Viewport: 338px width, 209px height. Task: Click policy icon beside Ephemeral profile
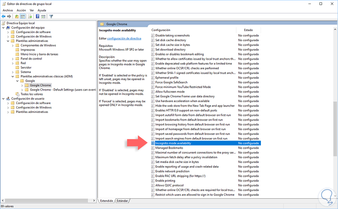(x=153, y=78)
